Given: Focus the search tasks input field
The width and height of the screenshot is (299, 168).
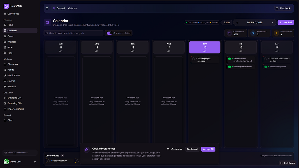Looking at the screenshot, I should (x=73, y=33).
